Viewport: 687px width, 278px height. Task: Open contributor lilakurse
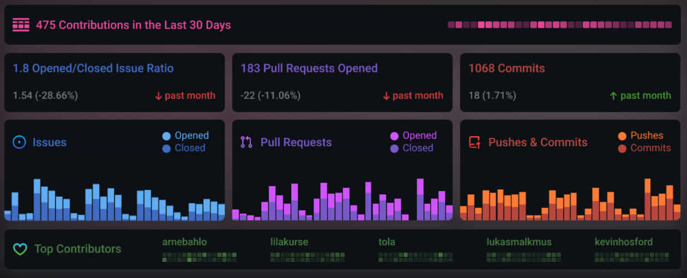(290, 242)
